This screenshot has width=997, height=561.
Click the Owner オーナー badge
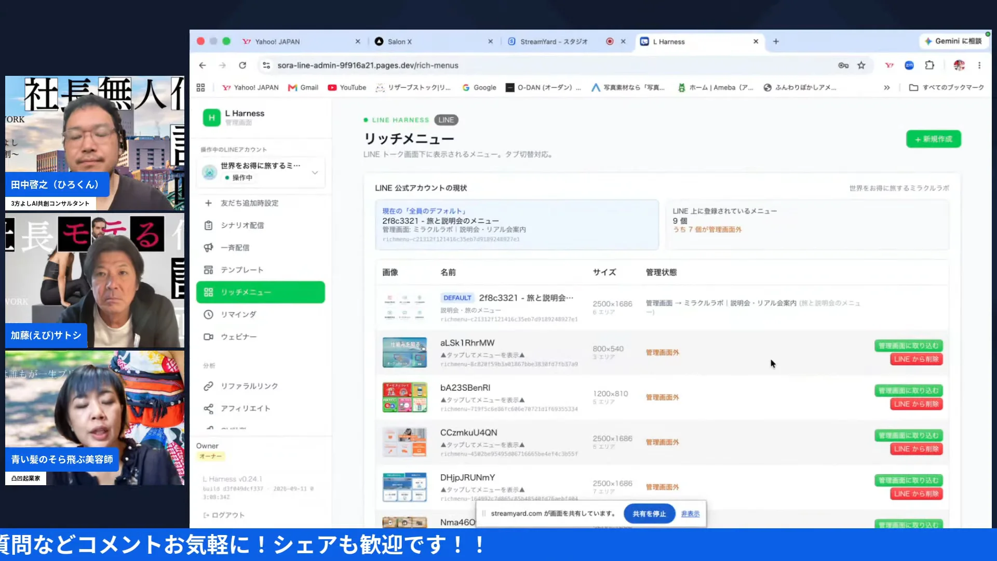[210, 457]
